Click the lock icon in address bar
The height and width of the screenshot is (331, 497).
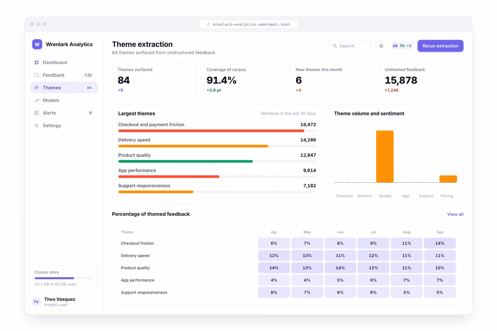tap(208, 24)
